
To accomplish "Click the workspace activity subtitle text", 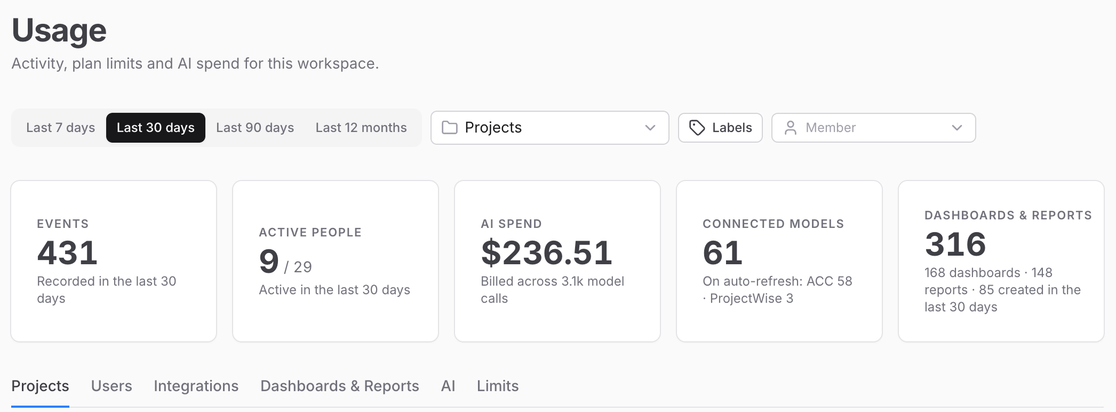I will click(195, 64).
